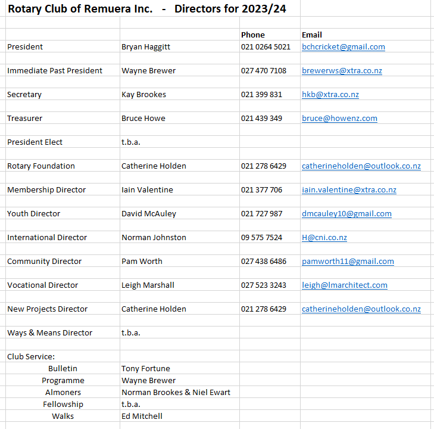Viewport: 434px width, 429px height.
Task: Select 't.b.a.' in President Elect row
Action: tap(180, 142)
